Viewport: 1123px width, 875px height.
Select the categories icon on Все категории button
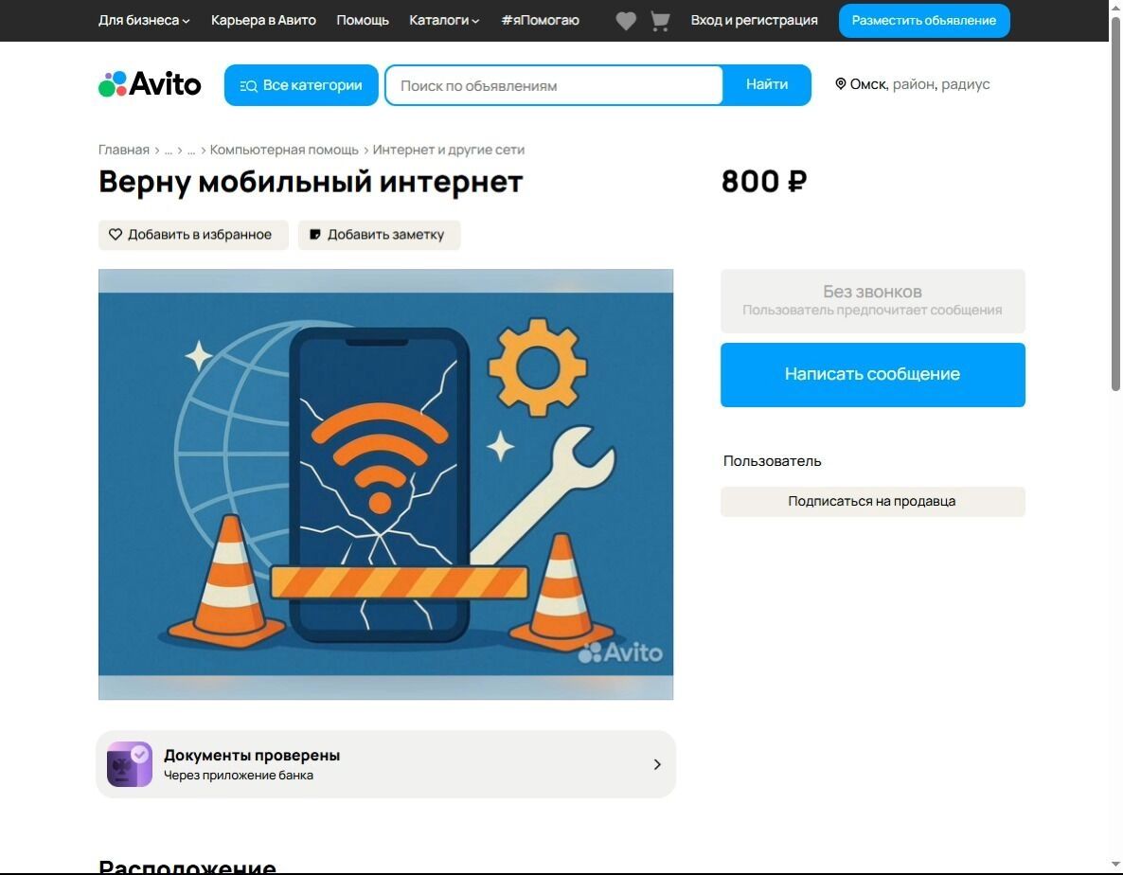(247, 84)
